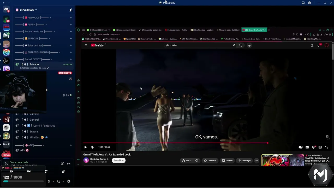Dislike the Grand Theft Auto VI video

pos(197,161)
